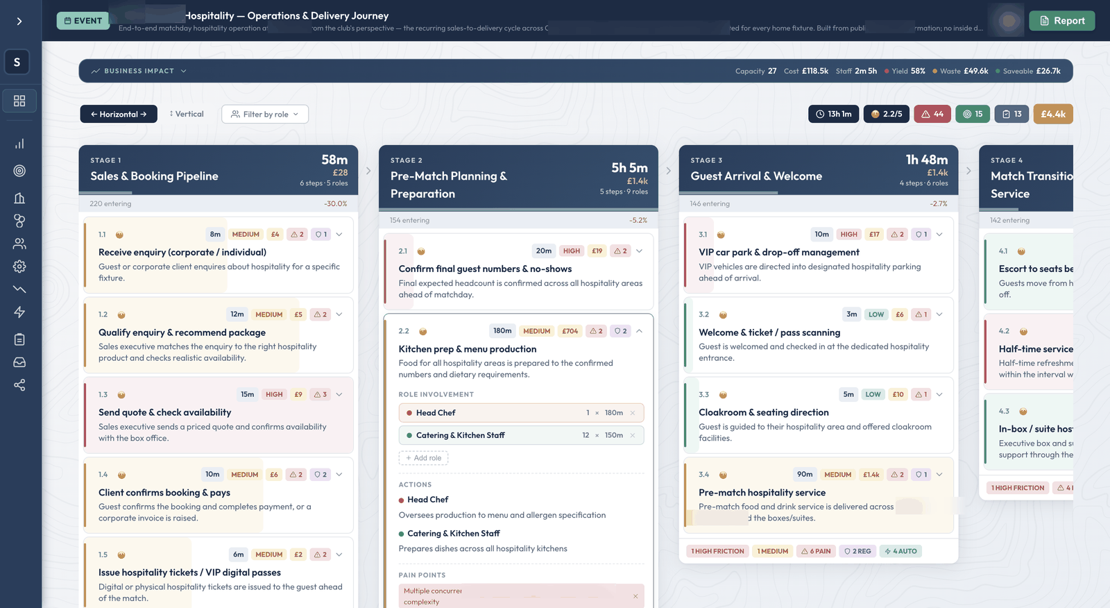Image resolution: width=1110 pixels, height=608 pixels.
Task: Expand step 3.2 Welcome & ticket scanning
Action: (939, 314)
